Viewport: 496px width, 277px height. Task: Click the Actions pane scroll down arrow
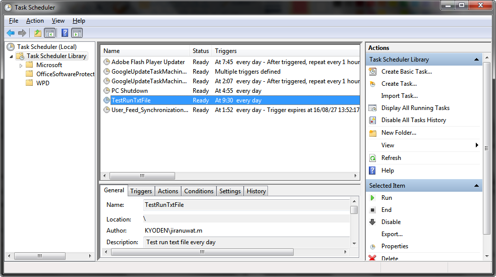[487, 256]
